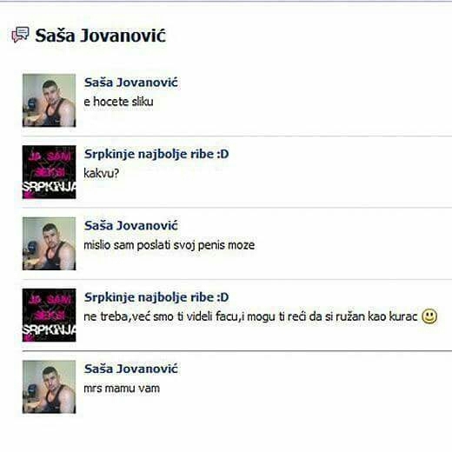This screenshot has height=452, width=452.
Task: Click the smiley emoticon in the message
Action: (429, 316)
